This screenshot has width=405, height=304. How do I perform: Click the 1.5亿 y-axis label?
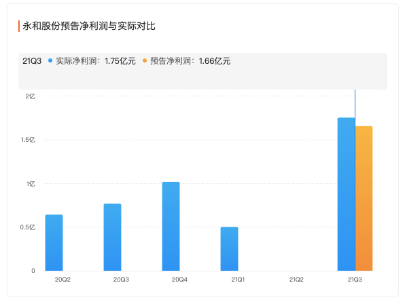click(28, 140)
